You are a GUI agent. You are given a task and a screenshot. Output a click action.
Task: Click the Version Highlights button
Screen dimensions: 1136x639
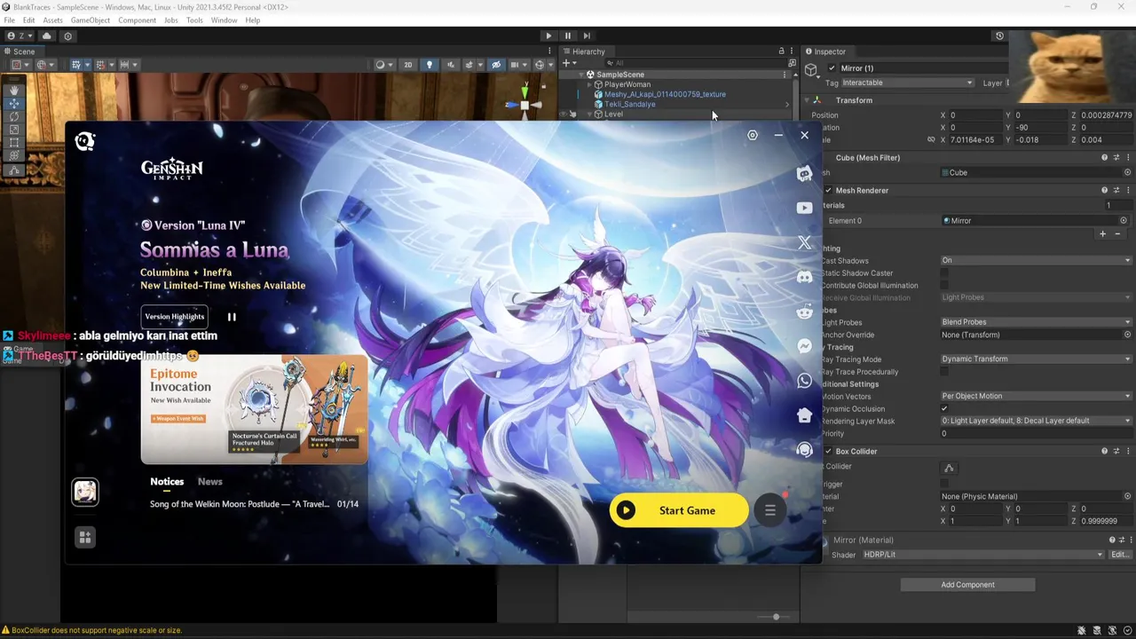click(x=175, y=317)
